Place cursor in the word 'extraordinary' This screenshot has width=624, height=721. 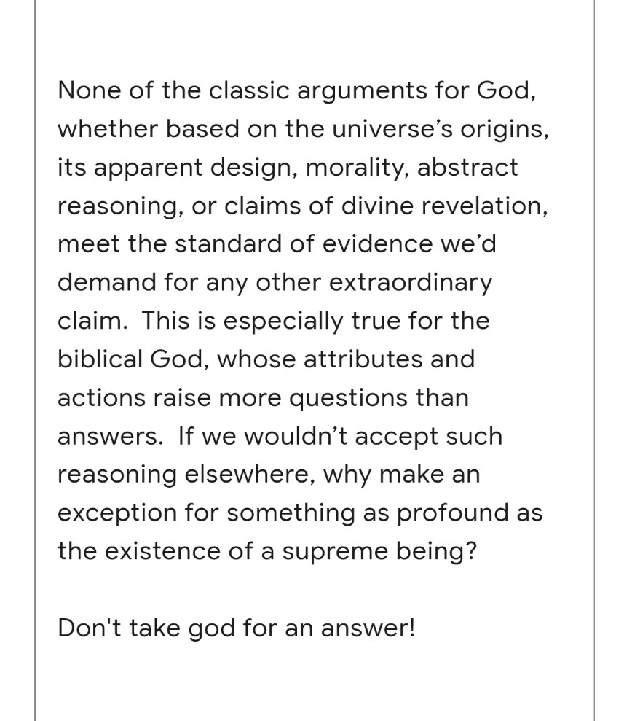(x=410, y=283)
